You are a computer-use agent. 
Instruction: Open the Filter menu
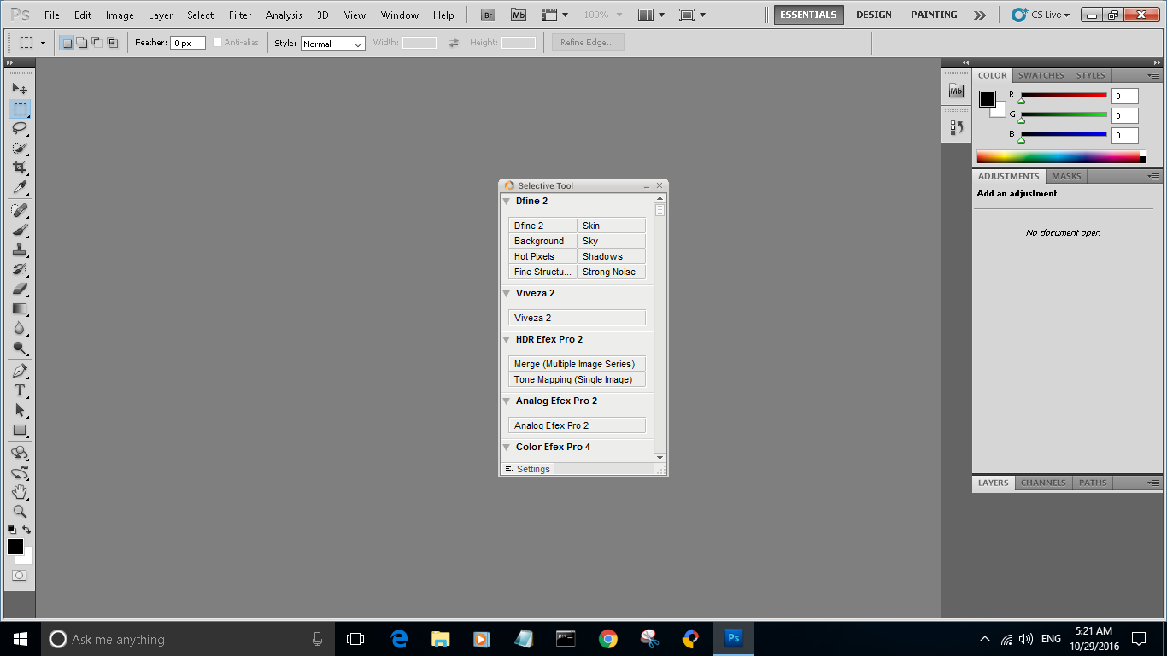(x=240, y=15)
